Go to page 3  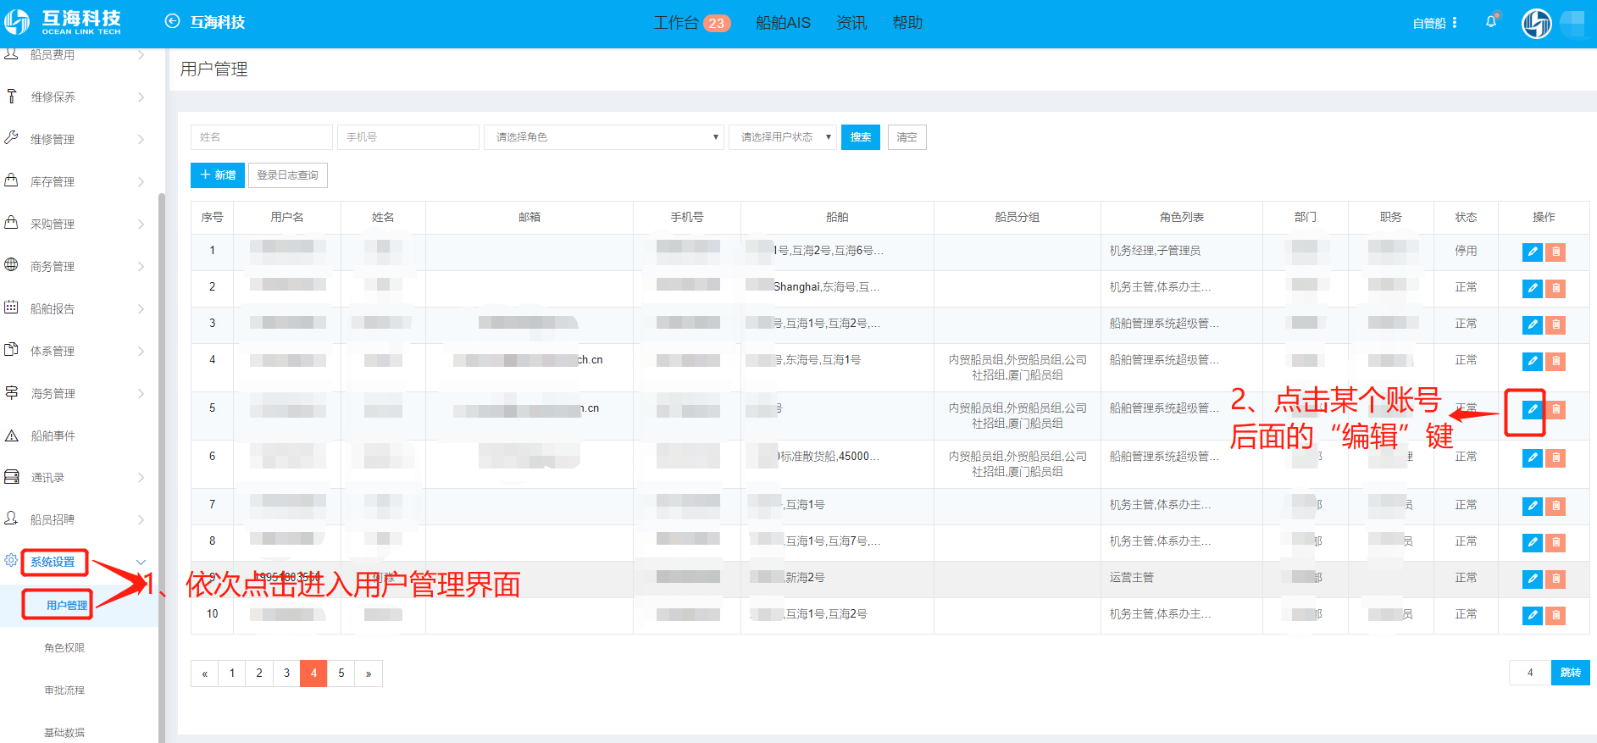click(286, 674)
